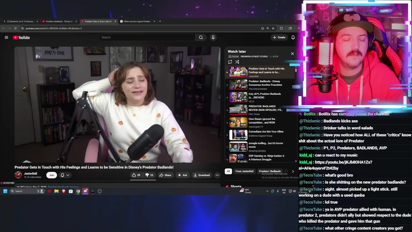The height and width of the screenshot is (232, 412).
Task: Select the Predator Gets in Touch tab
Action: pyautogui.click(x=98, y=21)
